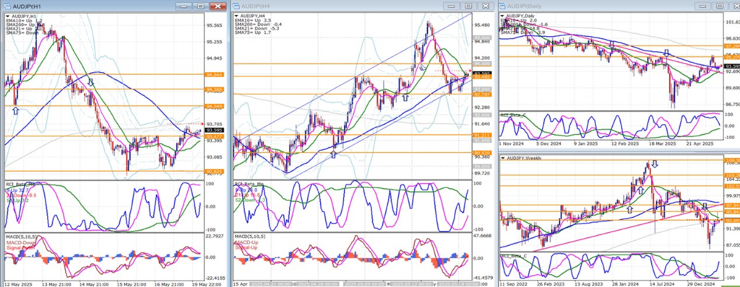Viewport: 740px width, 287px height.
Task: Minimize the AUDJPY,H1 chart window
Action: 184,6
